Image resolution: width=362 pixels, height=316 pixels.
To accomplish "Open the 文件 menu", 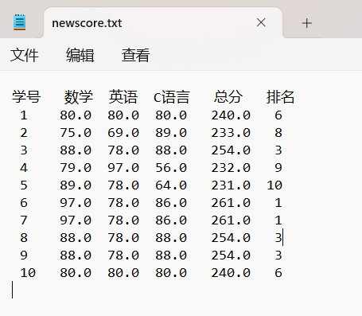I will (25, 55).
